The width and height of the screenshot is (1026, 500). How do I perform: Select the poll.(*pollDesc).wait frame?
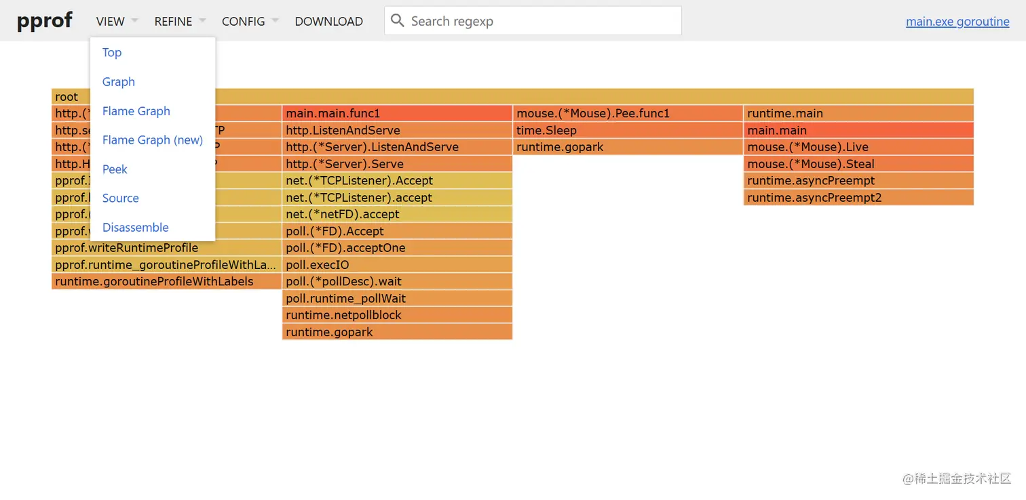coord(397,281)
